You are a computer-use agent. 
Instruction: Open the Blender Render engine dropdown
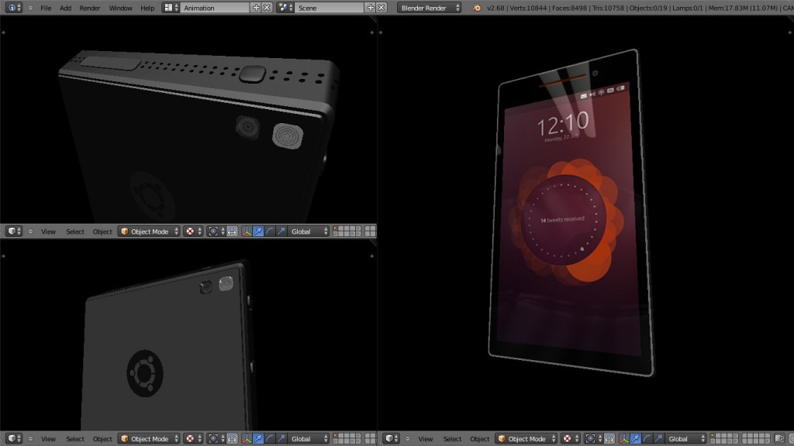pyautogui.click(x=429, y=7)
